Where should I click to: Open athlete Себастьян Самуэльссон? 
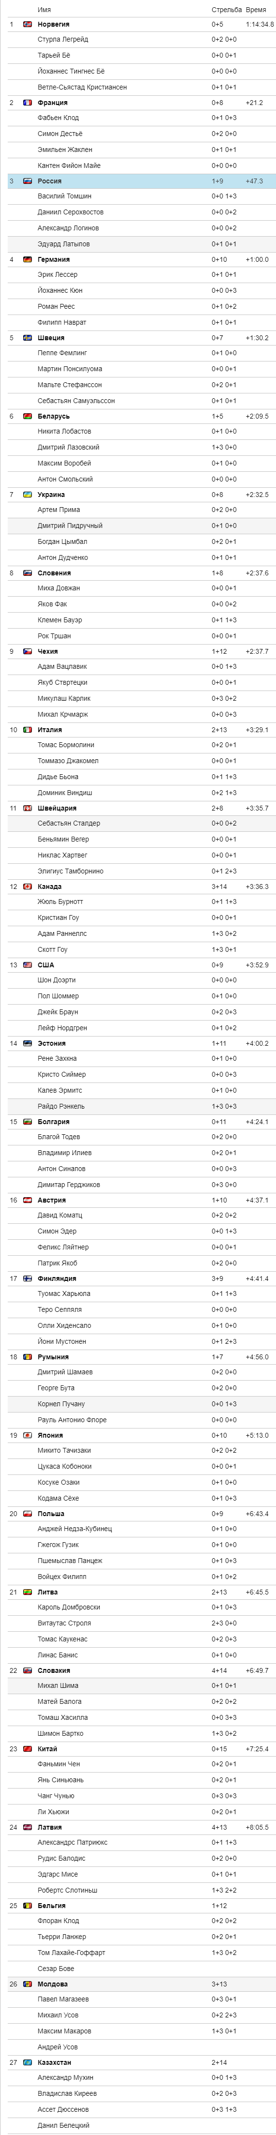click(x=76, y=400)
